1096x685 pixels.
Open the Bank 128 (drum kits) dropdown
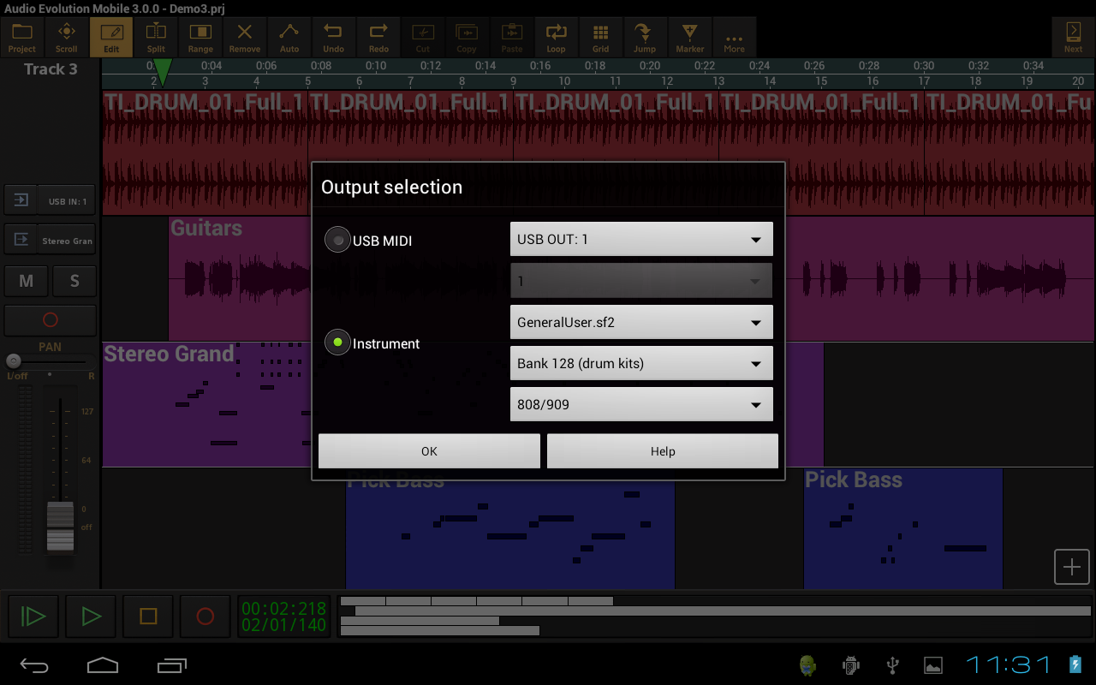point(640,363)
